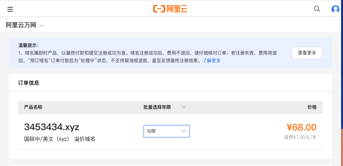Open the hamburger navigation menu
The height and width of the screenshot is (166, 343).
click(x=10, y=9)
